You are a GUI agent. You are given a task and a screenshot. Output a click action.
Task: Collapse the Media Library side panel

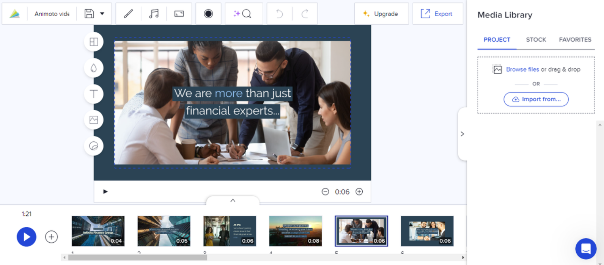tap(462, 134)
